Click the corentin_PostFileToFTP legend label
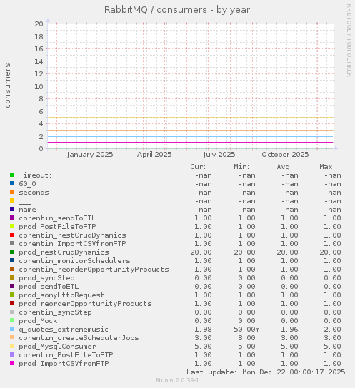This screenshot has width=355, height=388. pyautogui.click(x=66, y=355)
